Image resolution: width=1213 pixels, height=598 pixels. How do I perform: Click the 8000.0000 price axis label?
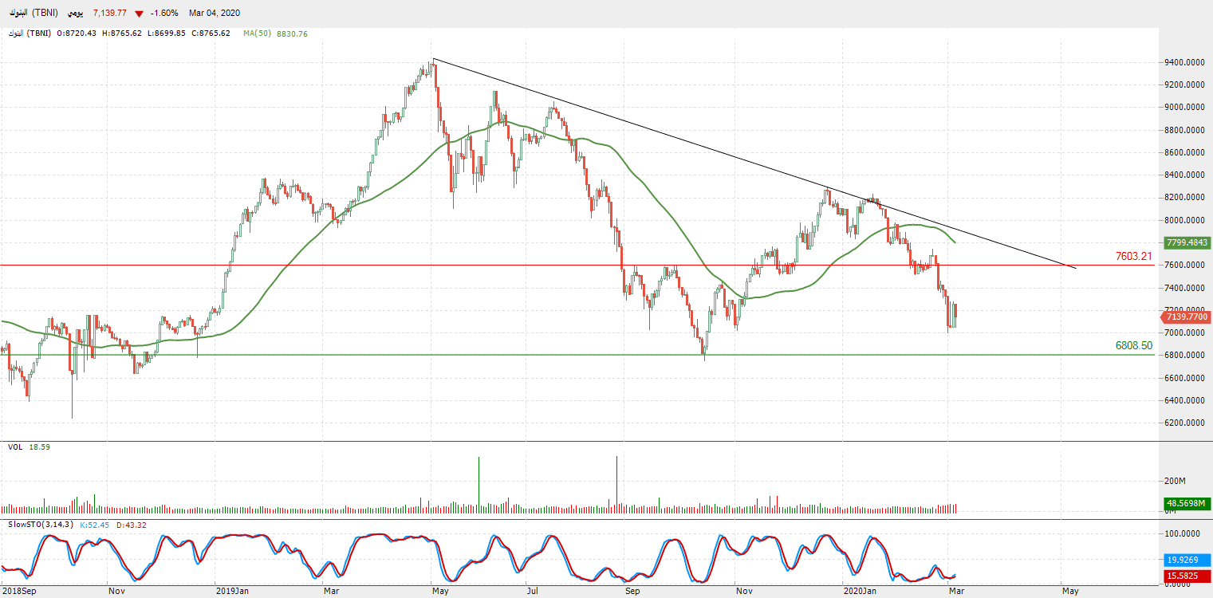pyautogui.click(x=1184, y=220)
